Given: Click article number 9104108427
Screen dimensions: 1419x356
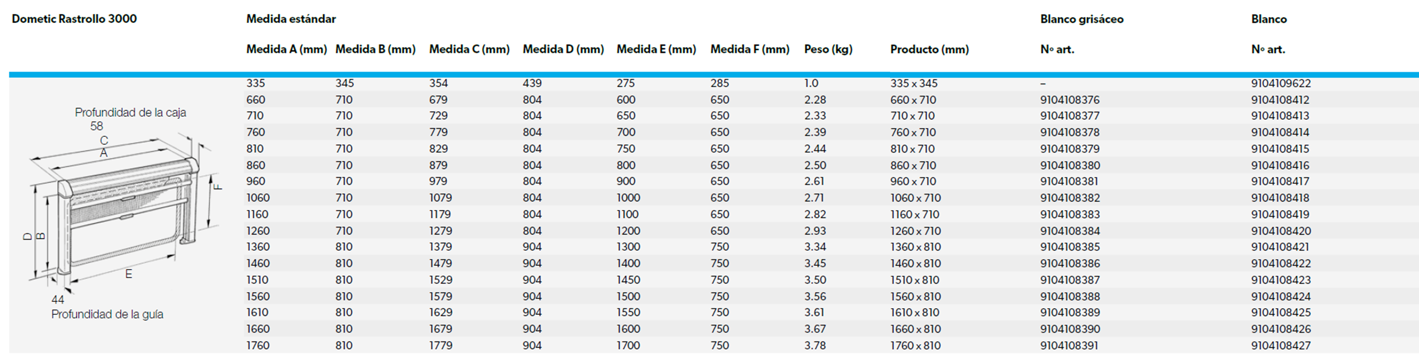Looking at the screenshot, I should [x=1281, y=345].
